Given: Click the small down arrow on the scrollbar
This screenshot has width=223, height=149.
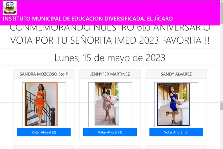Looking at the screenshot, I should point(222,101).
